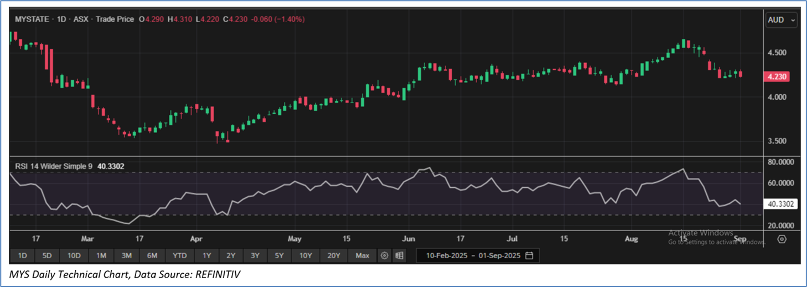Choose the 1M time range
The height and width of the screenshot is (287, 807).
(x=101, y=255)
